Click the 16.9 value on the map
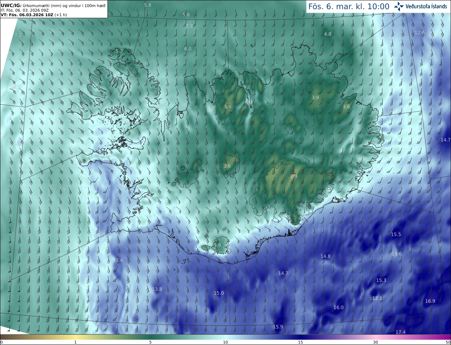 coord(430,301)
